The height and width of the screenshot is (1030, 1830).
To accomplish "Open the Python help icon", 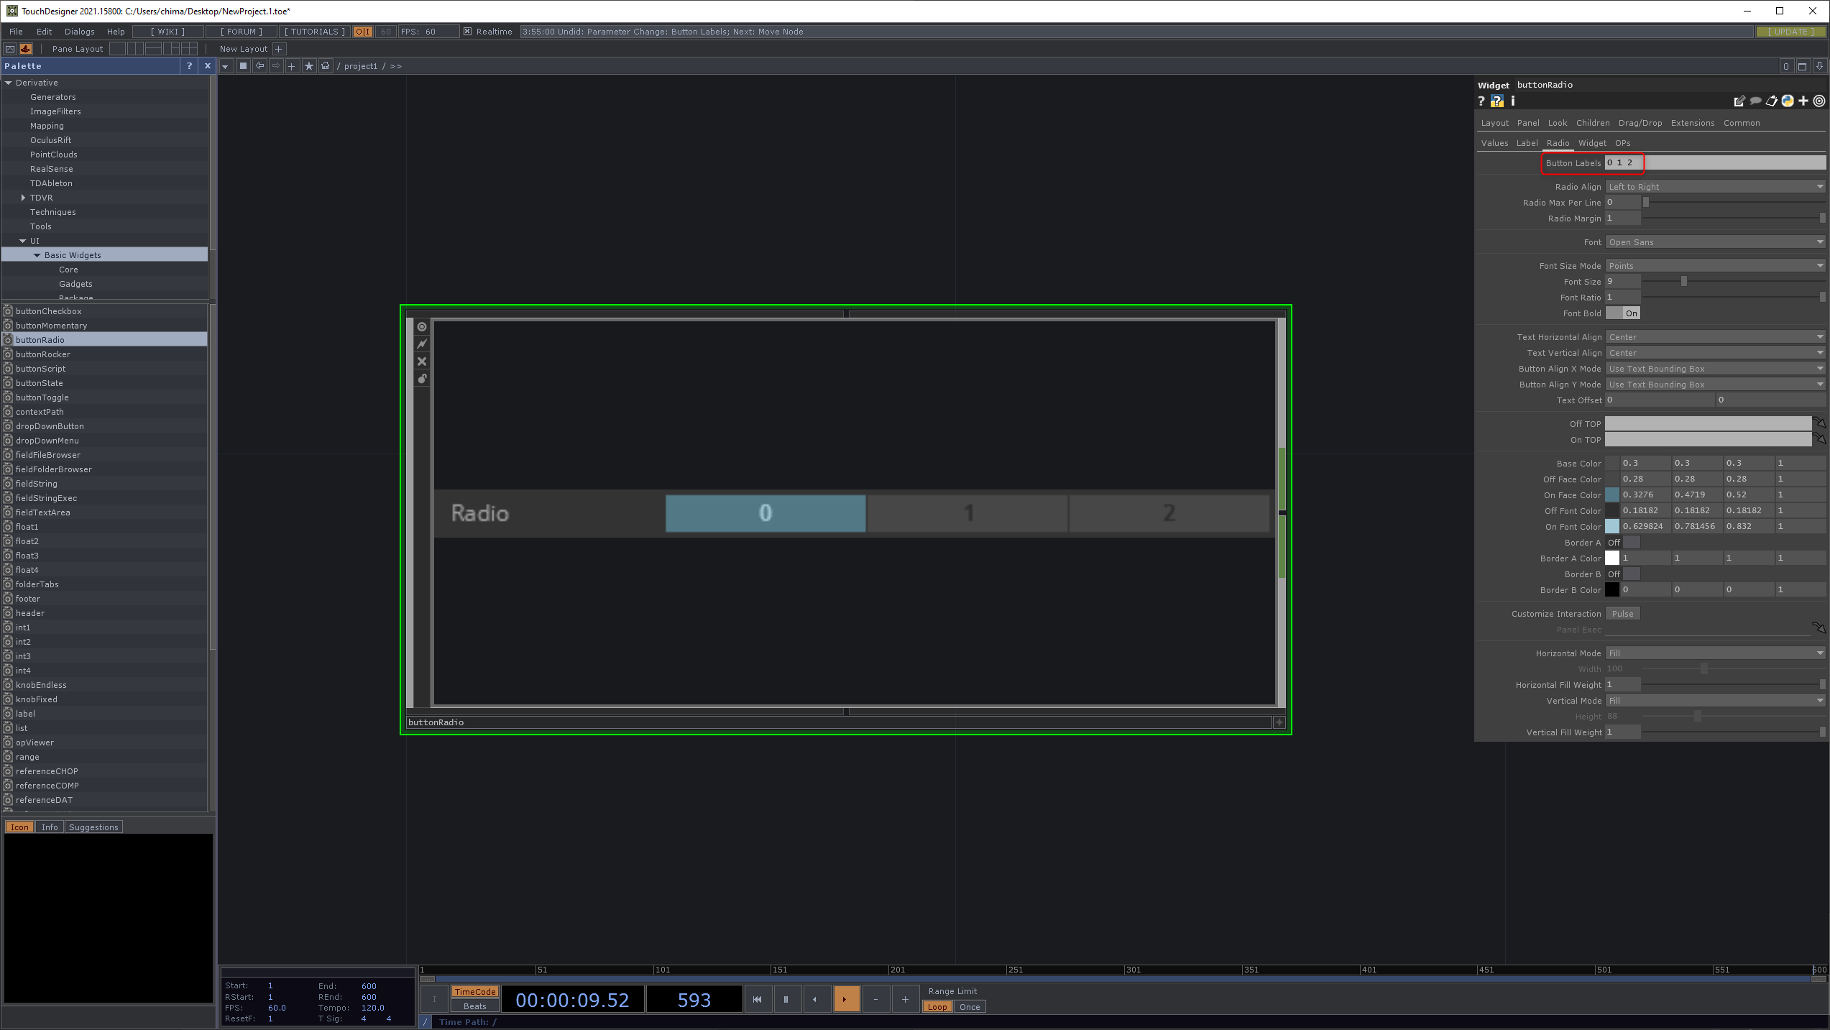I will tap(1496, 101).
